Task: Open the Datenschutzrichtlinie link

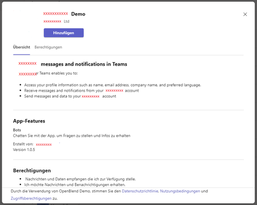Action: (x=140, y=191)
